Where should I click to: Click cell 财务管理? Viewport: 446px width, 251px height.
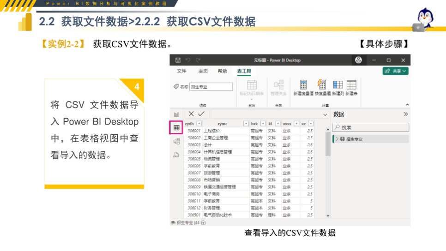[x=211, y=208]
